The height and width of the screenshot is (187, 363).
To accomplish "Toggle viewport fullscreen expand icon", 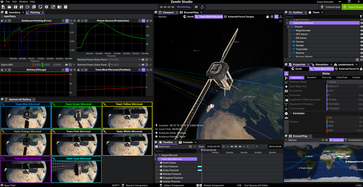I will 281,21.
